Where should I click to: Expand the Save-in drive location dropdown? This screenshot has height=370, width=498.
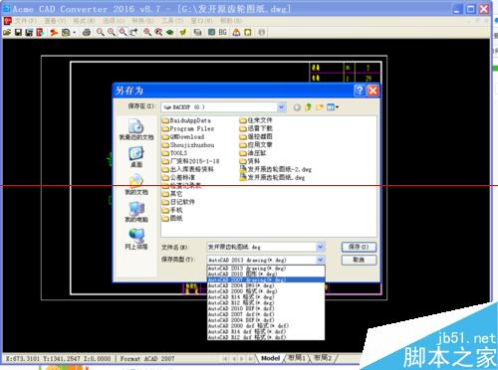pyautogui.click(x=281, y=107)
